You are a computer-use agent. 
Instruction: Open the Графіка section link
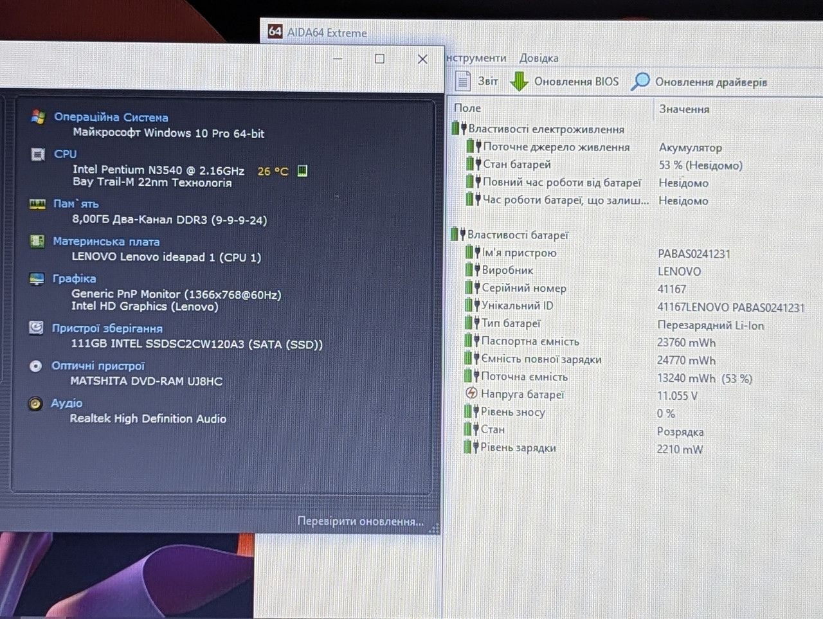(74, 278)
